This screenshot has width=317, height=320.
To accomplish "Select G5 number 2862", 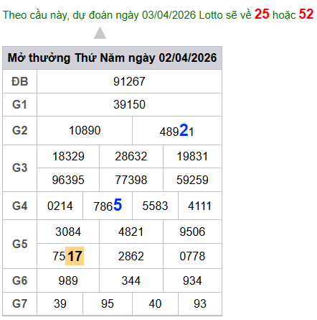I will coord(131,256).
